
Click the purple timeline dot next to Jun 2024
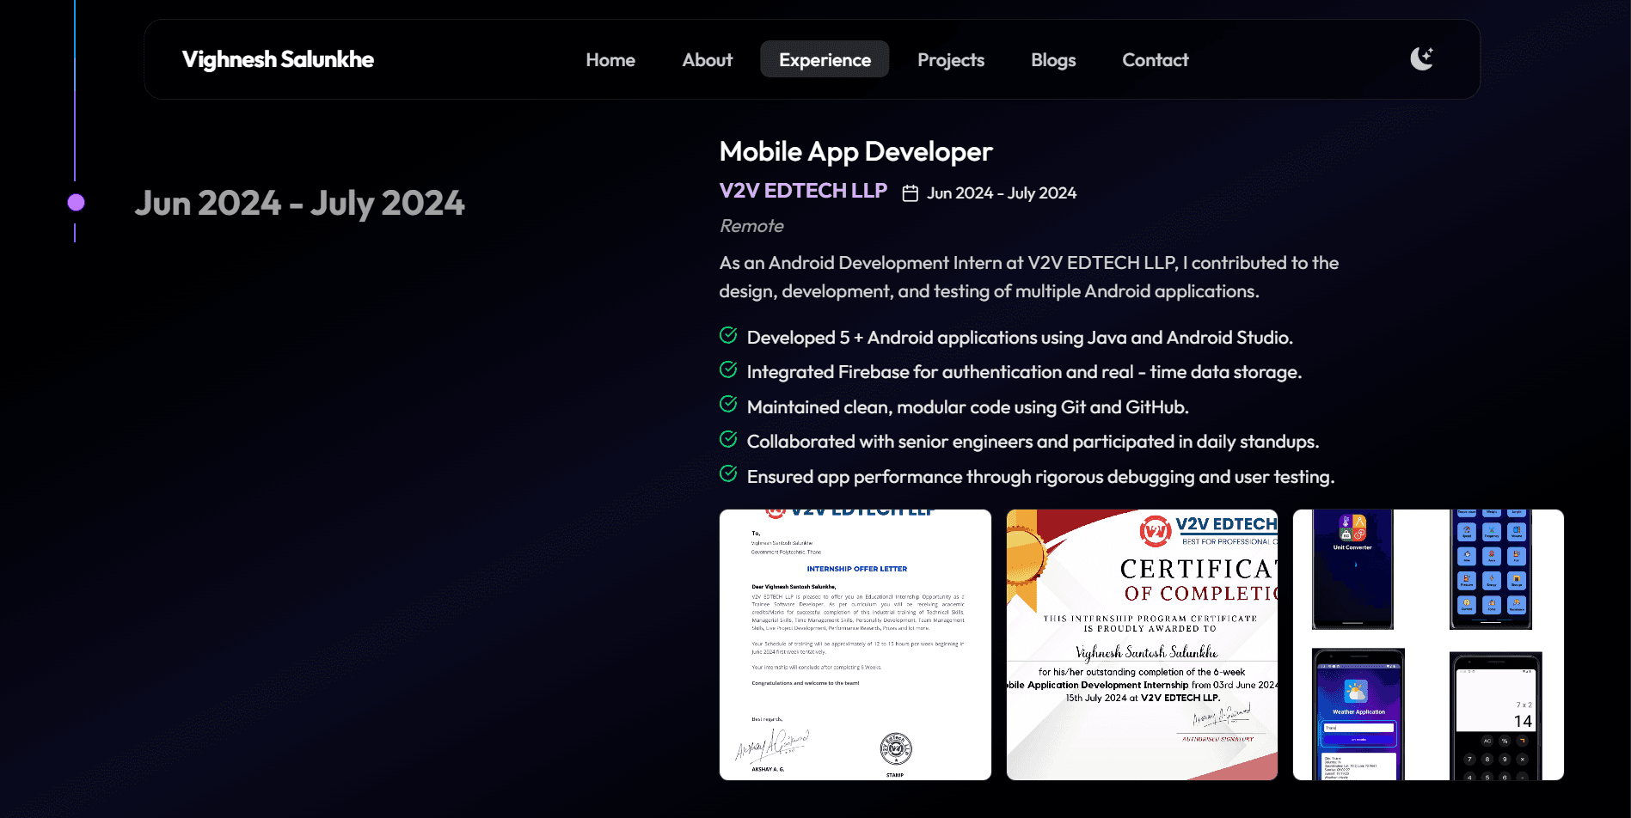tap(75, 204)
